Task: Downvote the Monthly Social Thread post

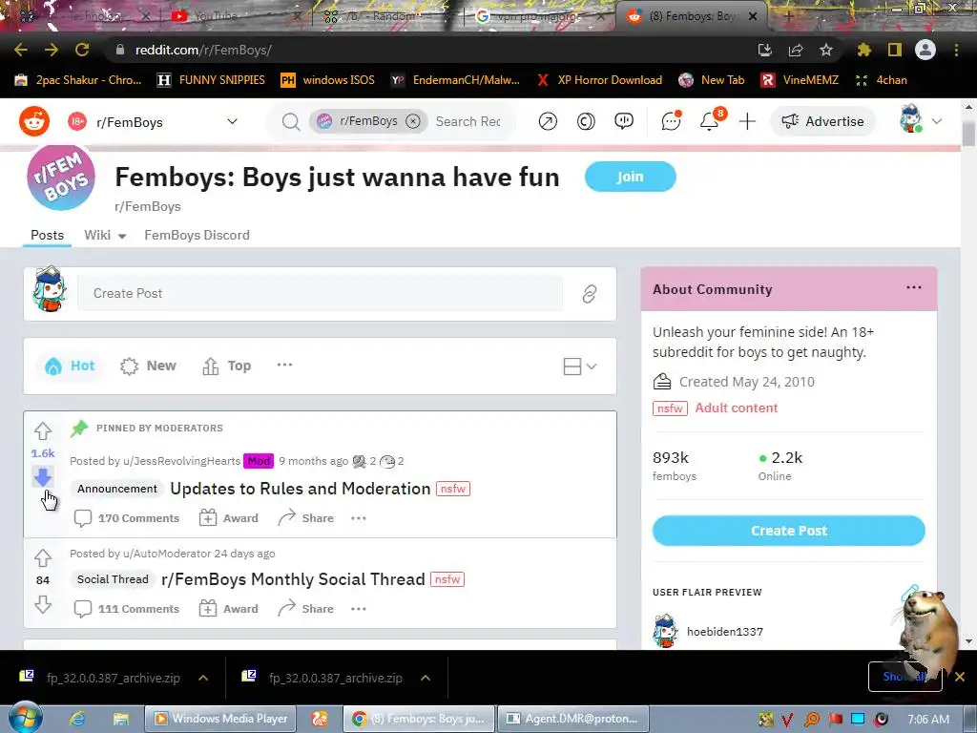Action: pyautogui.click(x=43, y=604)
